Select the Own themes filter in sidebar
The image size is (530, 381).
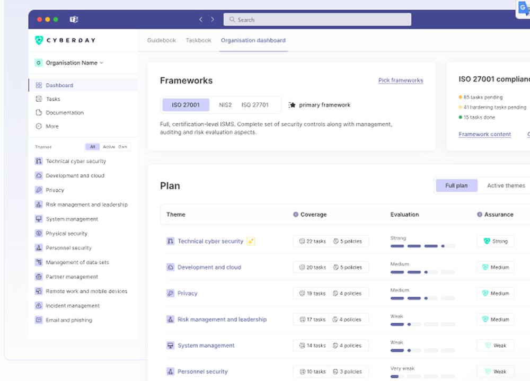coord(123,147)
